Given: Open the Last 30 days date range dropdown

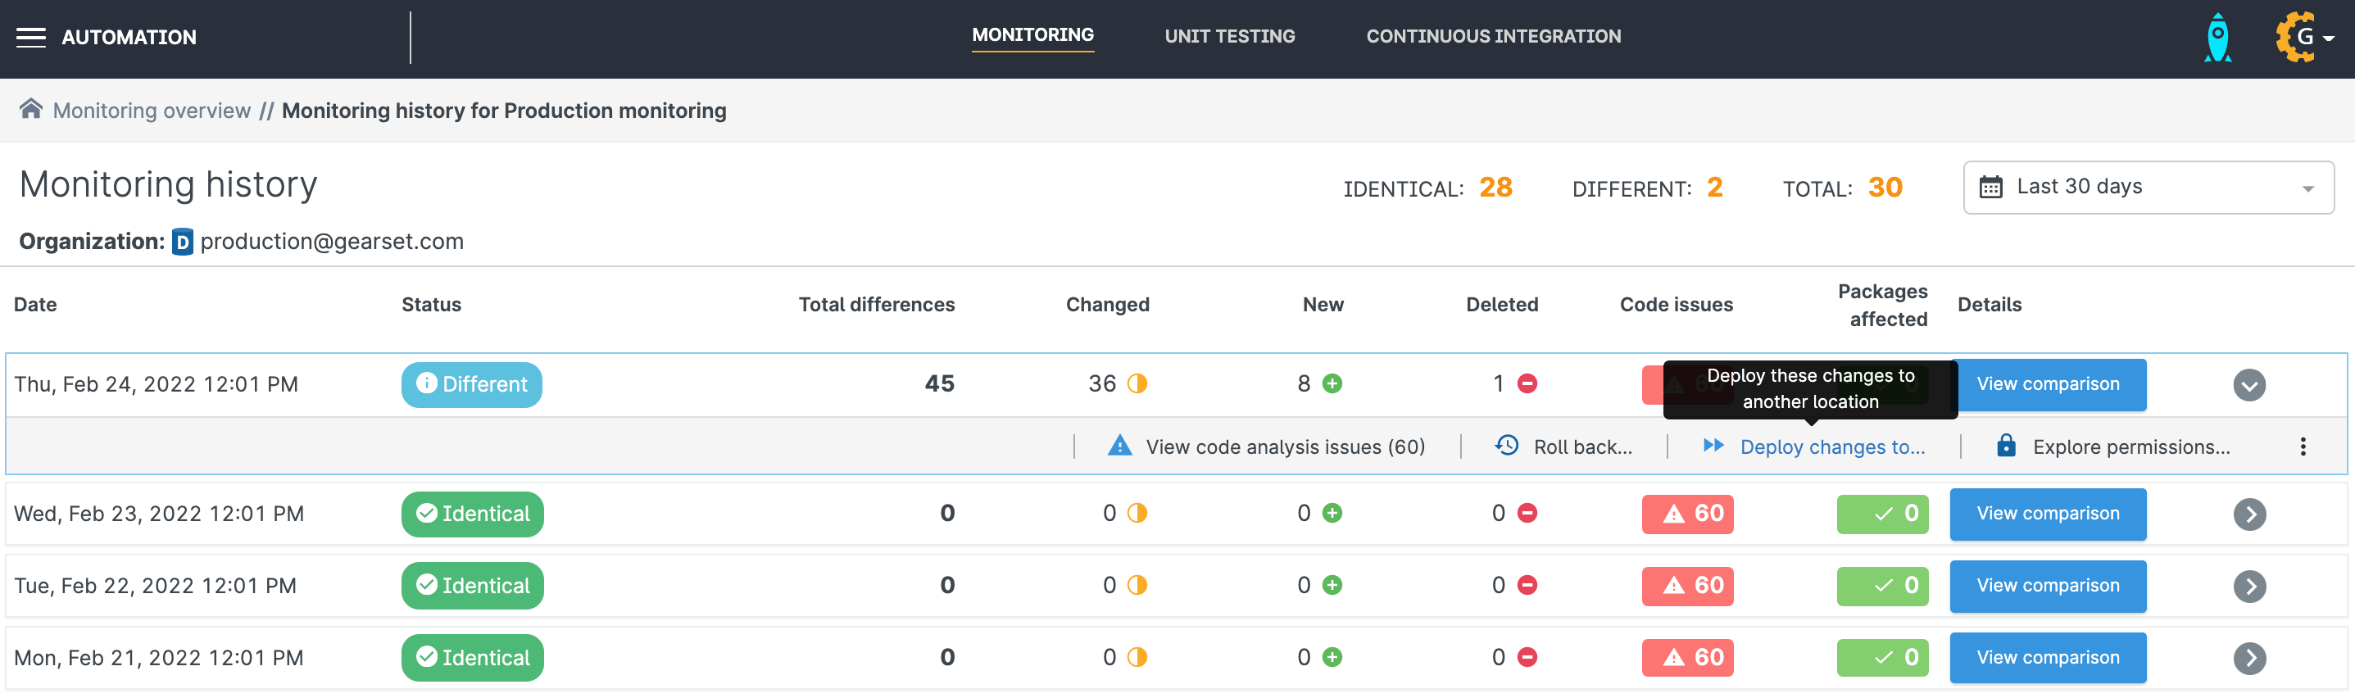Looking at the screenshot, I should pyautogui.click(x=2148, y=188).
